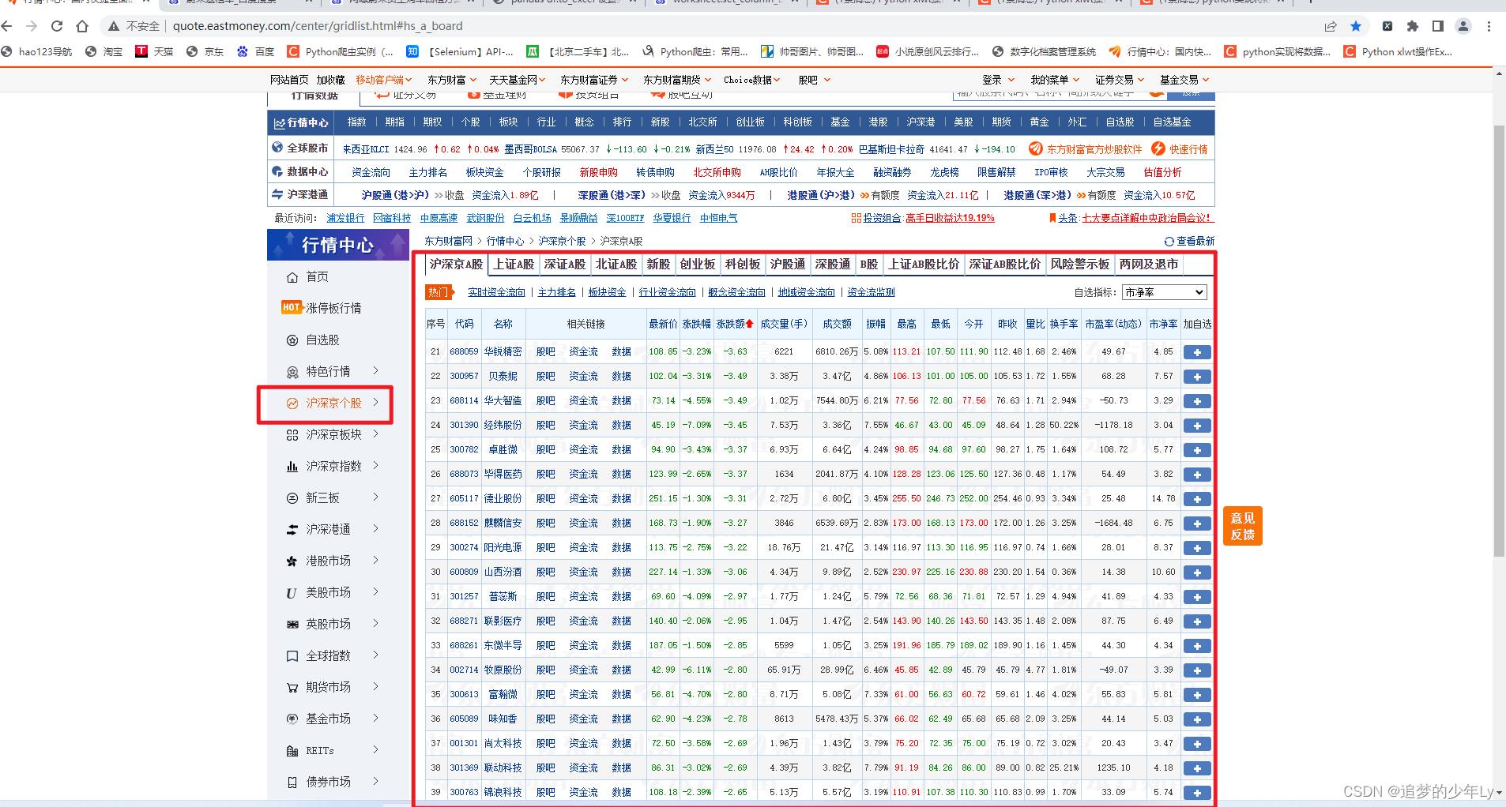Open 证券交易 top nav dropdown
The image size is (1506, 807).
(x=1120, y=80)
